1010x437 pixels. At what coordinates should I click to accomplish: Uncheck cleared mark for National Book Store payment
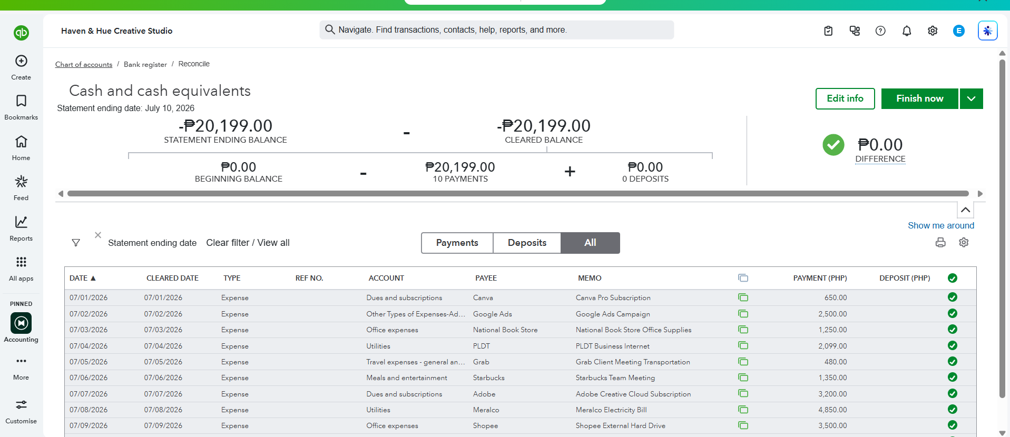tap(953, 330)
